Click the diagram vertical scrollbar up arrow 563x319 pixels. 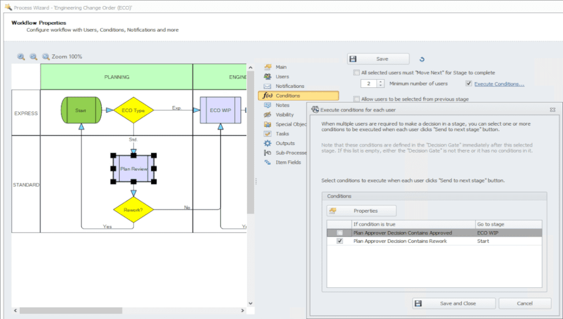251,68
